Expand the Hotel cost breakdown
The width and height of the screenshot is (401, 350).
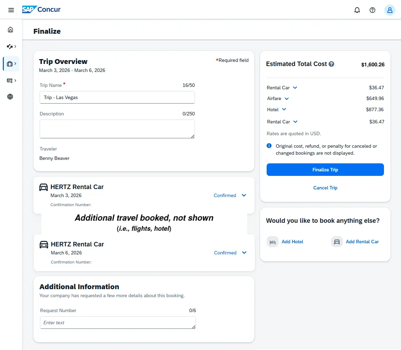point(284,109)
